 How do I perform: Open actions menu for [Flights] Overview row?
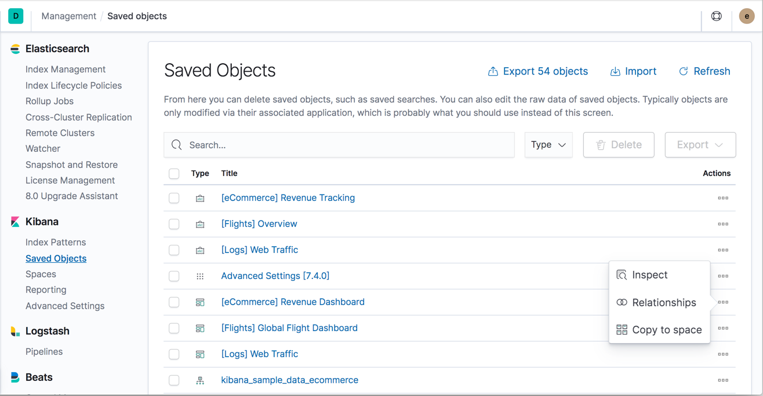(722, 224)
